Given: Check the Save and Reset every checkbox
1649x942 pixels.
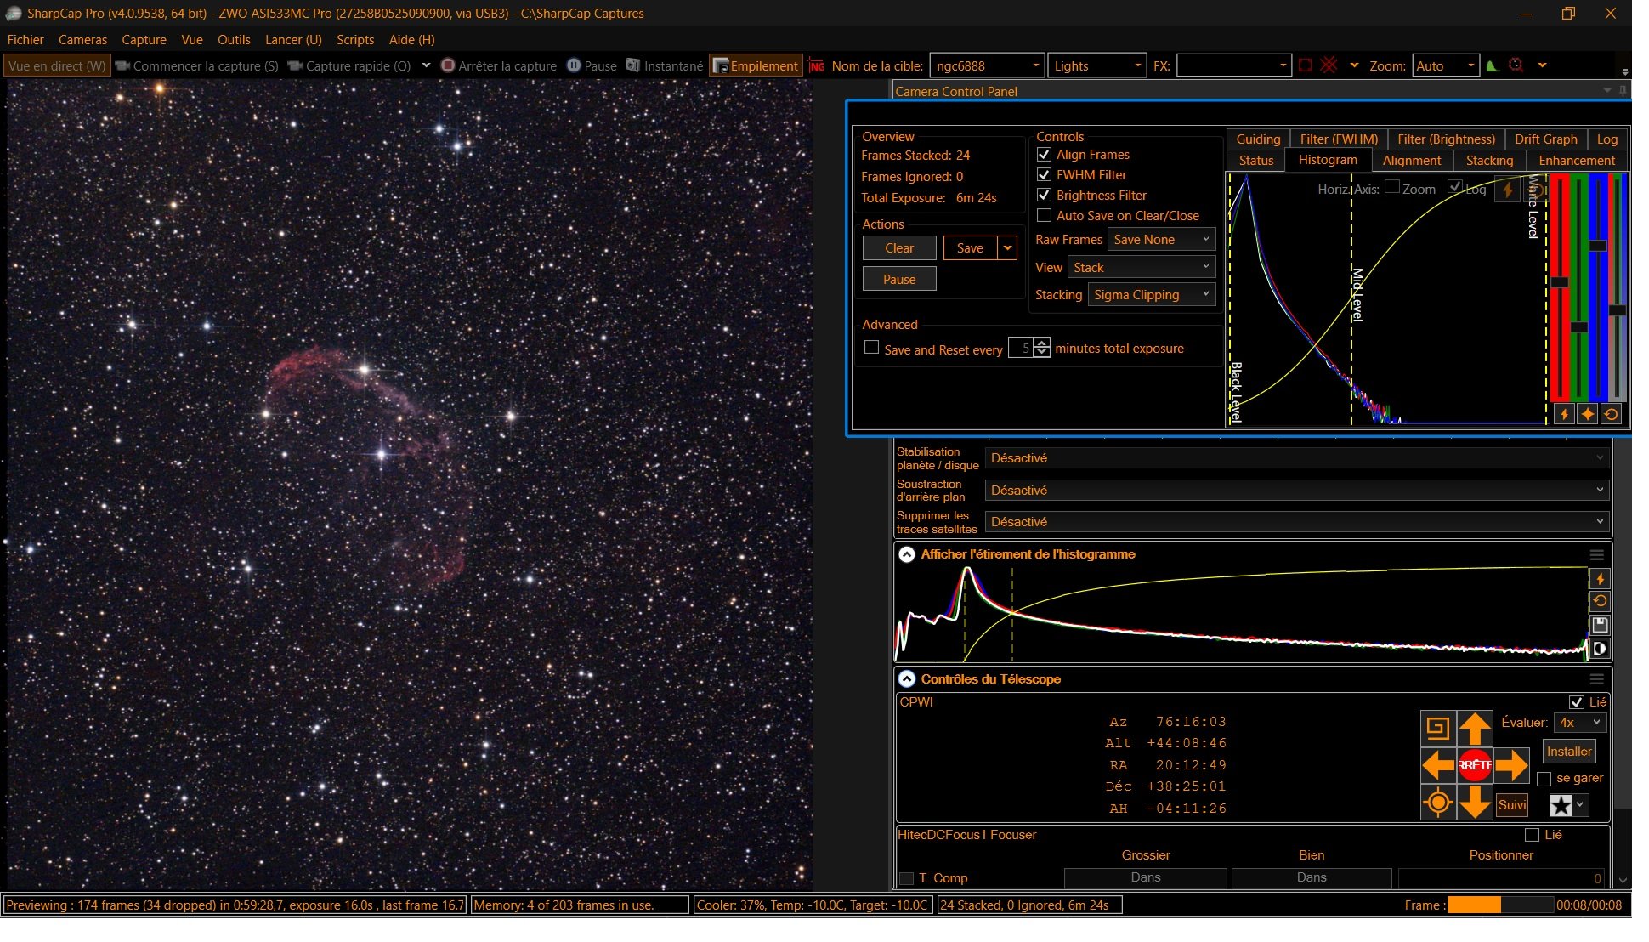Looking at the screenshot, I should (x=871, y=348).
